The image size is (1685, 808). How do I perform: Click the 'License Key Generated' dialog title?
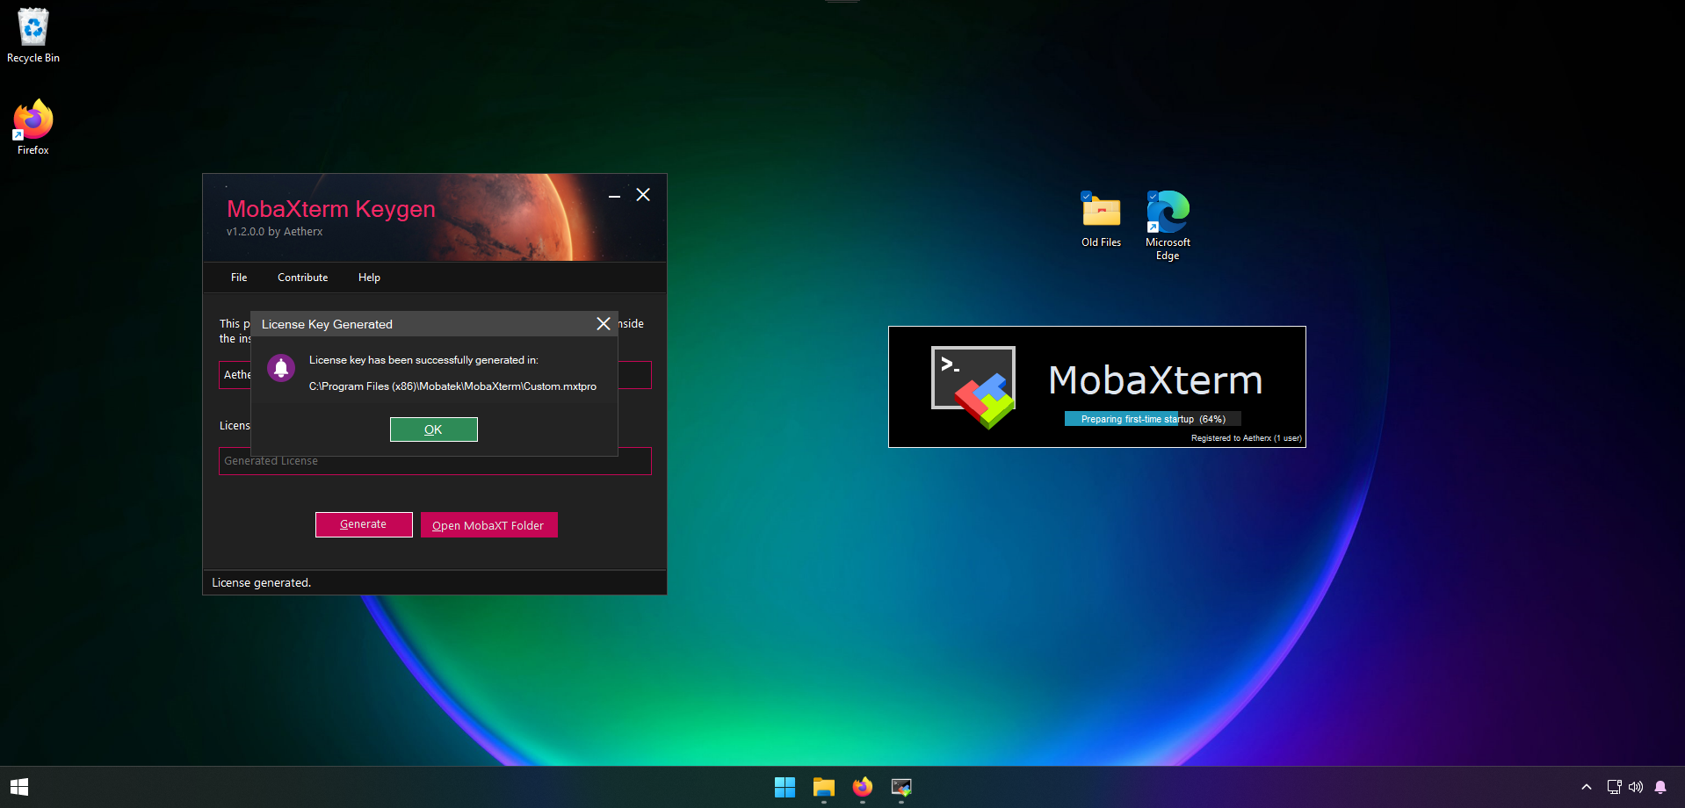pyautogui.click(x=327, y=324)
